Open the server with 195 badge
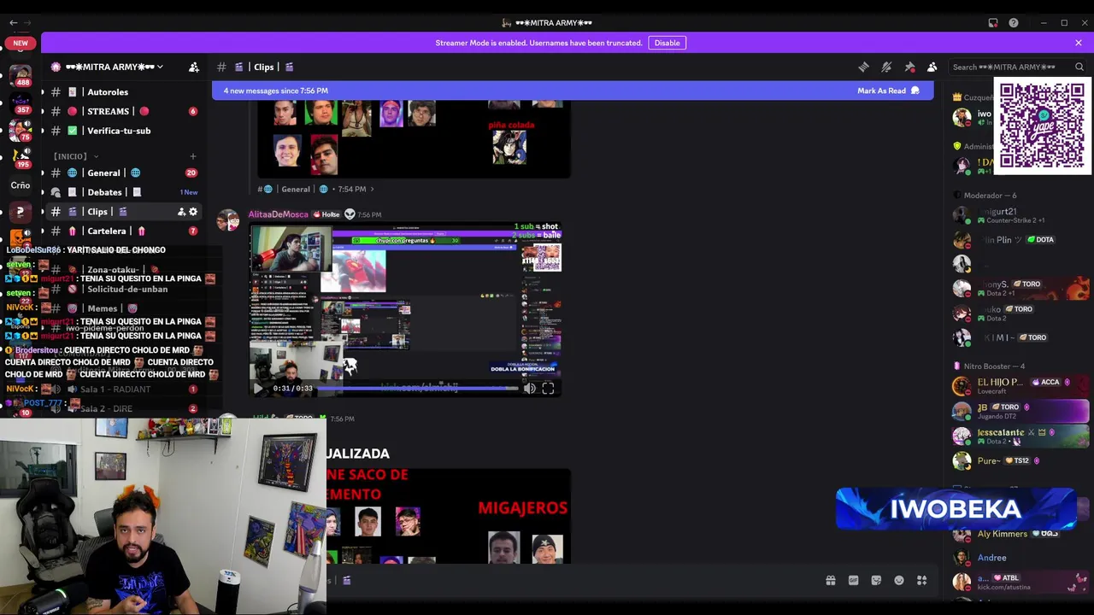 click(21, 158)
